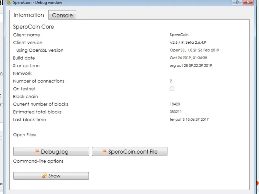Image resolution: width=259 pixels, height=194 pixels.
Task: Select startup time value seg out 28 09:22:39 2019
Action: pyautogui.click(x=191, y=66)
